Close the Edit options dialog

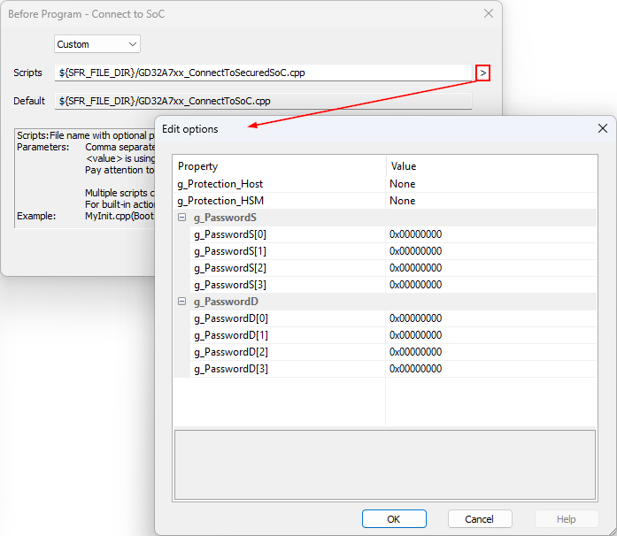(x=603, y=128)
